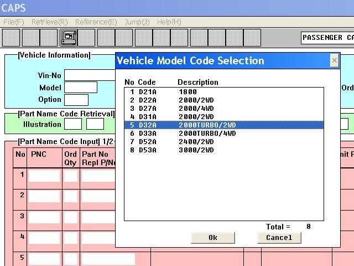Screen dimensions: 354x266
Task: Click the Model input field
Action: click(x=81, y=88)
